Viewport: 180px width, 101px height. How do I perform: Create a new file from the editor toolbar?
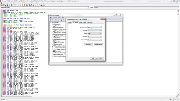coord(1,5)
